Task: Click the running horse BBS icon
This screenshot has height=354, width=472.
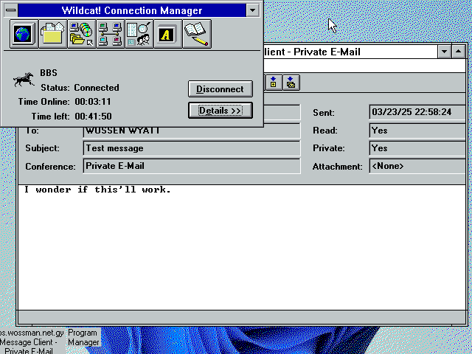Action: pyautogui.click(x=24, y=80)
